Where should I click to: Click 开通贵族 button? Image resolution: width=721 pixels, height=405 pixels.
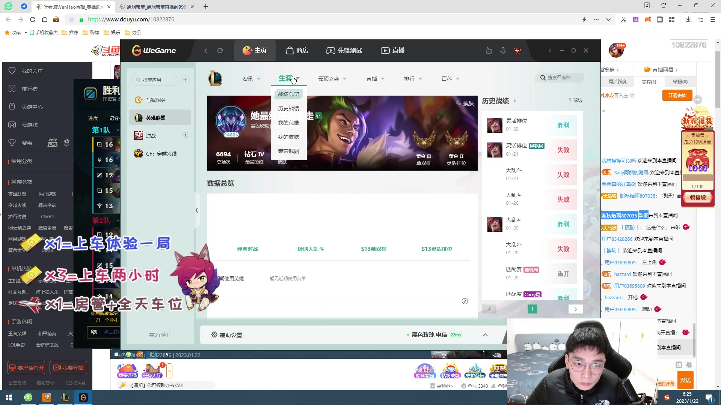pos(677,95)
